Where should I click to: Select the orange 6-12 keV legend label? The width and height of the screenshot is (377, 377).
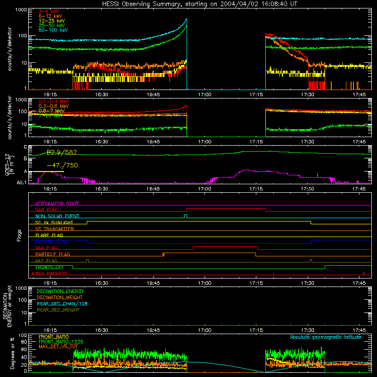(50, 16)
